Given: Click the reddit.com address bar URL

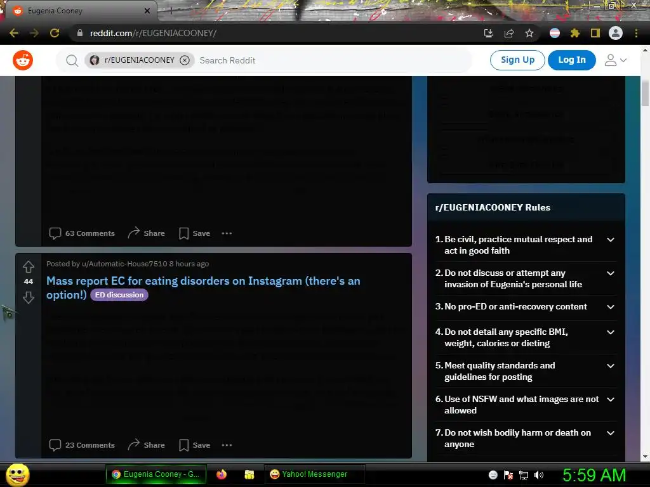Looking at the screenshot, I should pyautogui.click(x=154, y=33).
